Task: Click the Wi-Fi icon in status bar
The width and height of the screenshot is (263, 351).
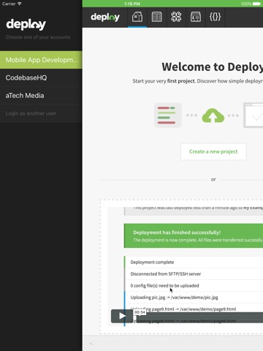Action: point(20,4)
